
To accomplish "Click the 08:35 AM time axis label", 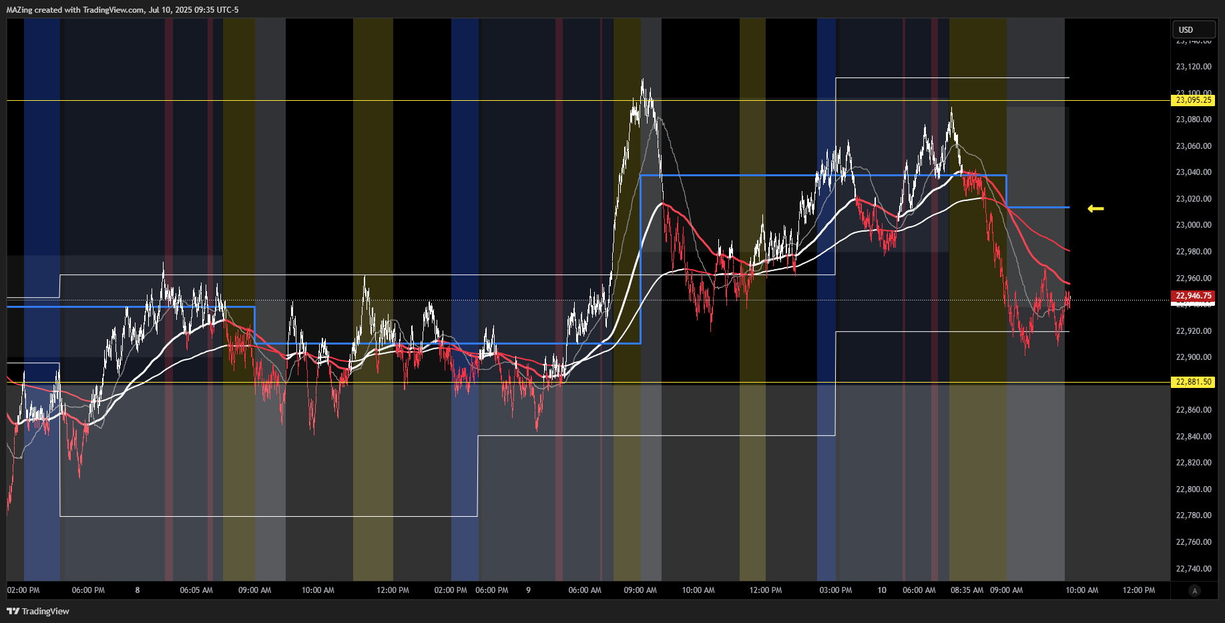I will click(967, 590).
